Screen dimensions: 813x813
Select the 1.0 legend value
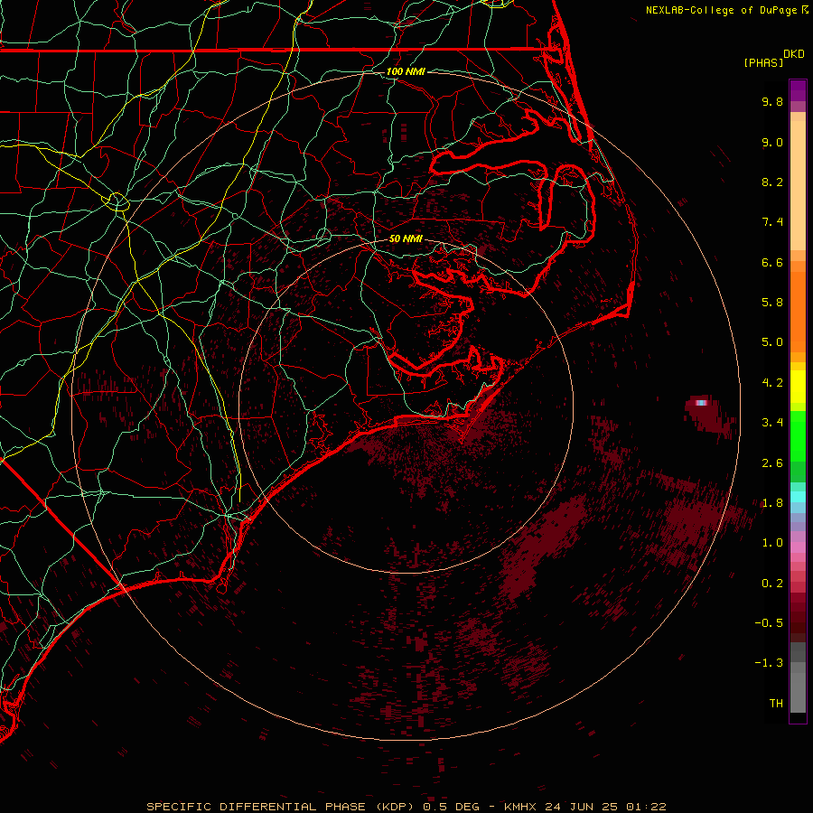pos(772,543)
